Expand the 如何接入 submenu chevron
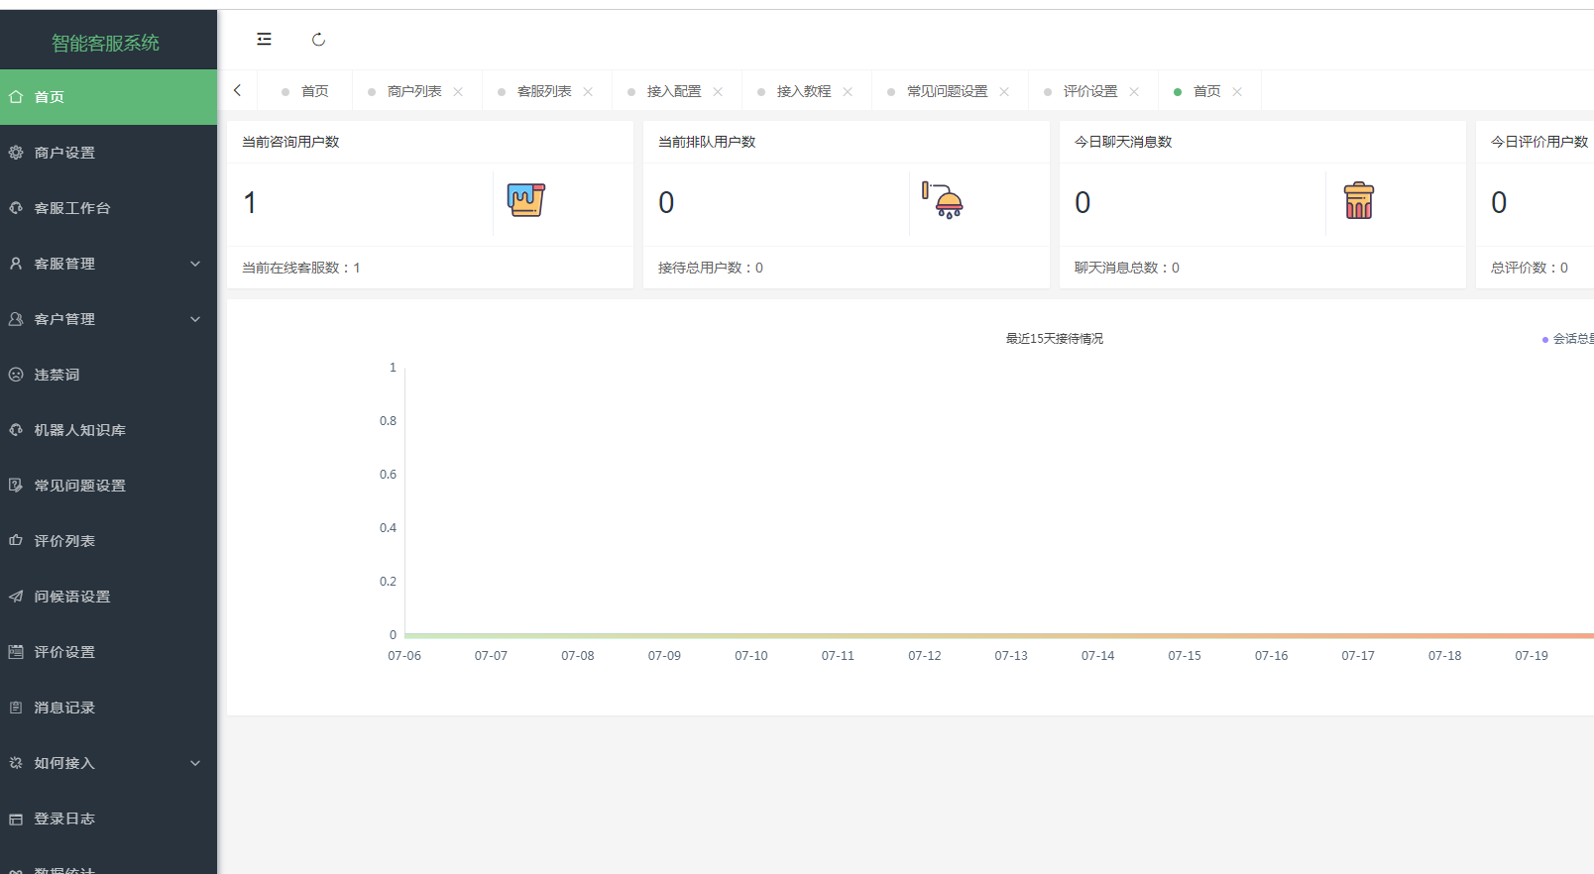Viewport: 1594px width, 874px height. [195, 763]
